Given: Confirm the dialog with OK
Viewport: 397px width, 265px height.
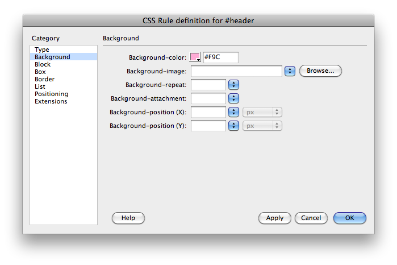Looking at the screenshot, I should pyautogui.click(x=349, y=218).
